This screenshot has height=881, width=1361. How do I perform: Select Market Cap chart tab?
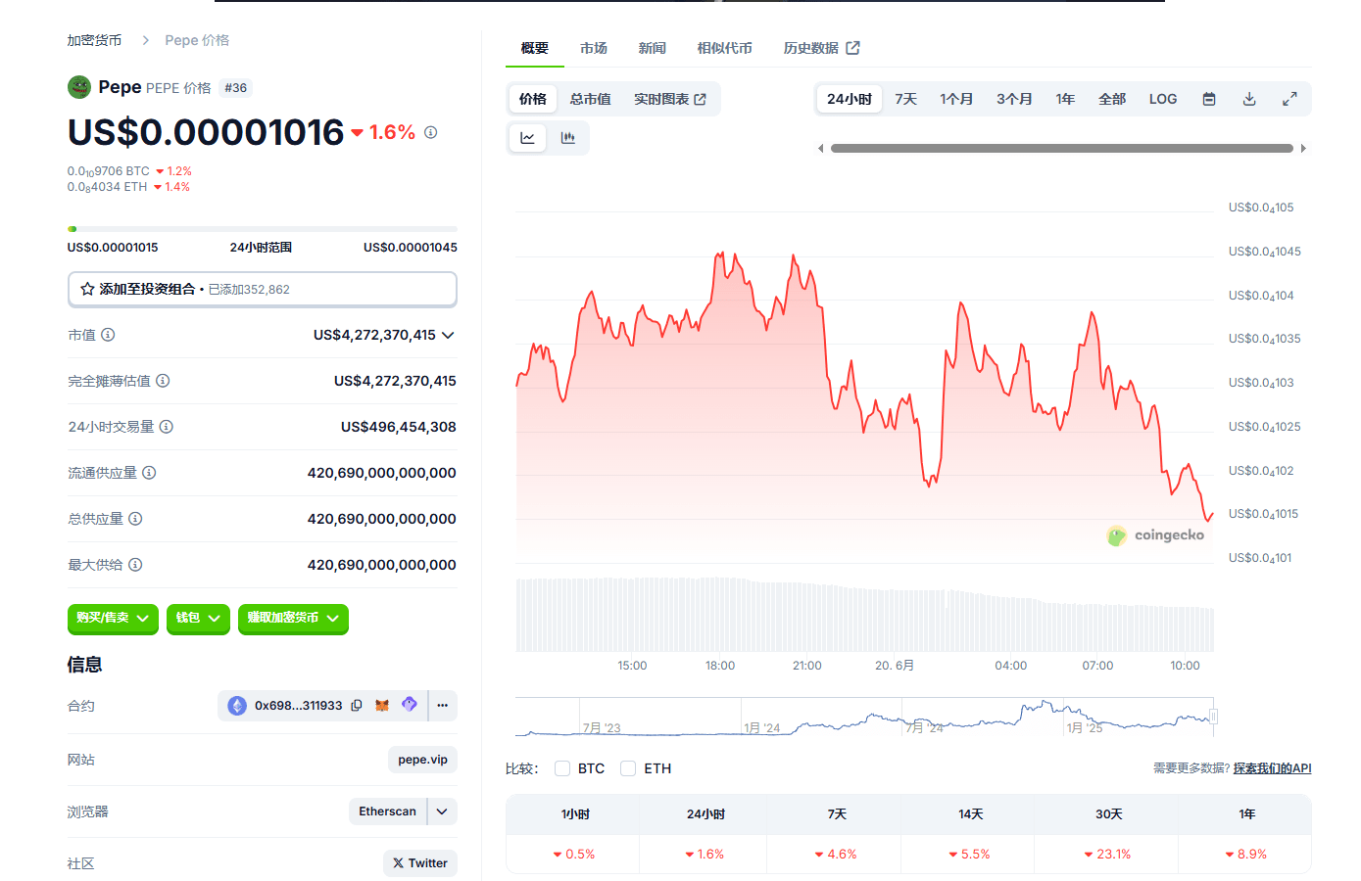[591, 99]
